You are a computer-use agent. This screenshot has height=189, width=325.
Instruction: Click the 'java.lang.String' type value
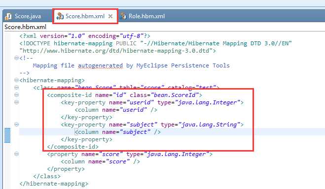209,125
